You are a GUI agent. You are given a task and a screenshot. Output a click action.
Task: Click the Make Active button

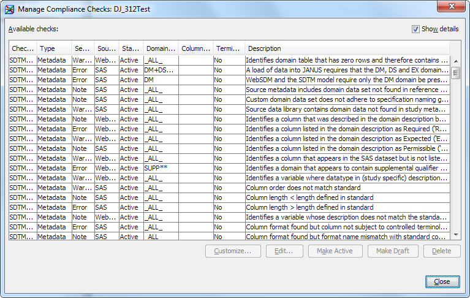[335, 251]
